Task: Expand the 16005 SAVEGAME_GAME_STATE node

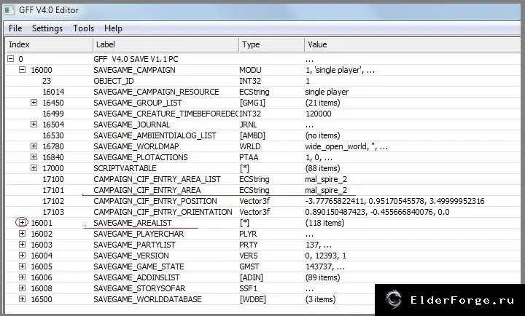Action: (x=22, y=266)
